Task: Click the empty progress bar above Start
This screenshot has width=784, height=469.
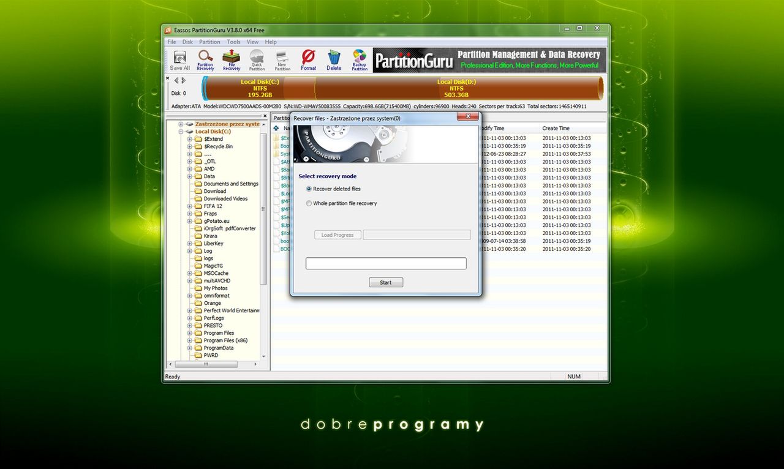Action: (x=386, y=263)
